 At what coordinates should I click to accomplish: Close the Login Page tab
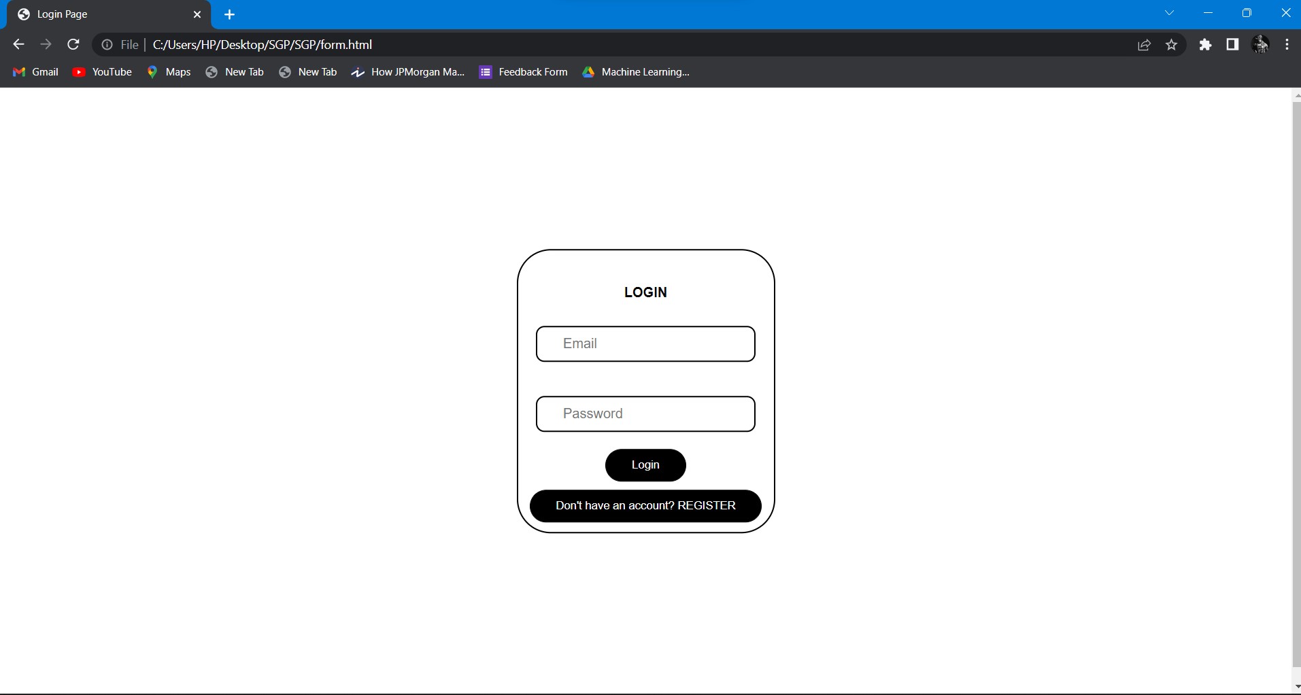[197, 14]
